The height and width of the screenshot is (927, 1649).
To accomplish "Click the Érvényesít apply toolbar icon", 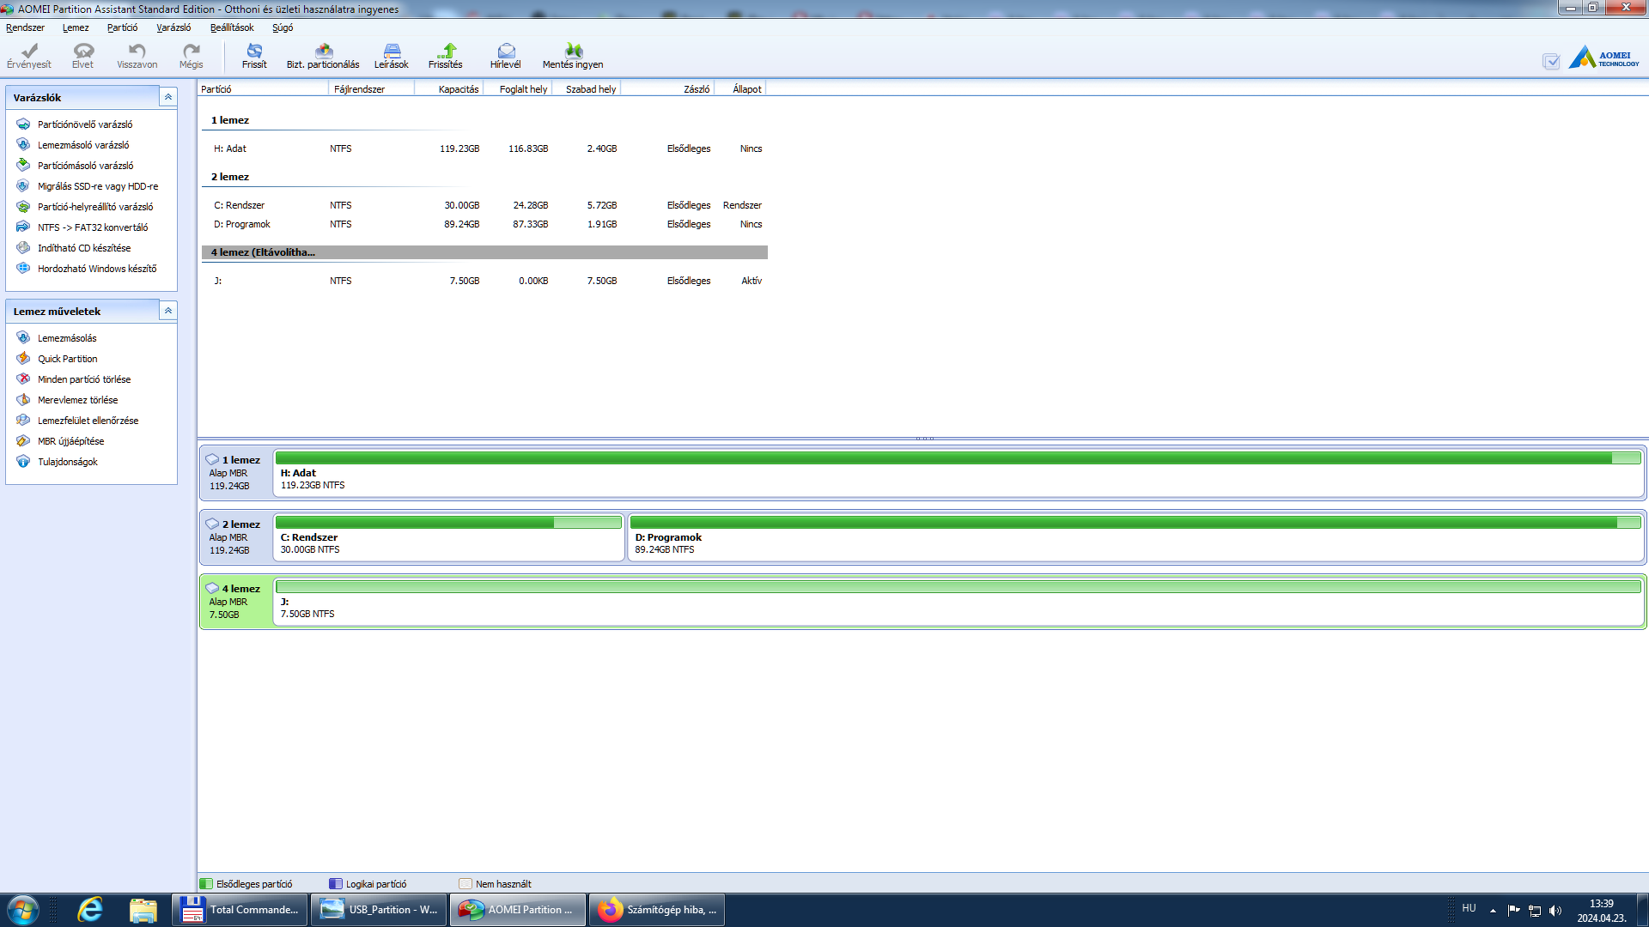I will pyautogui.click(x=29, y=55).
